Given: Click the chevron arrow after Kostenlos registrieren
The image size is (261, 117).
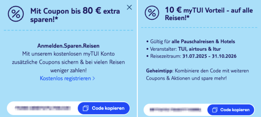Looking at the screenshot, I should 93,79.
